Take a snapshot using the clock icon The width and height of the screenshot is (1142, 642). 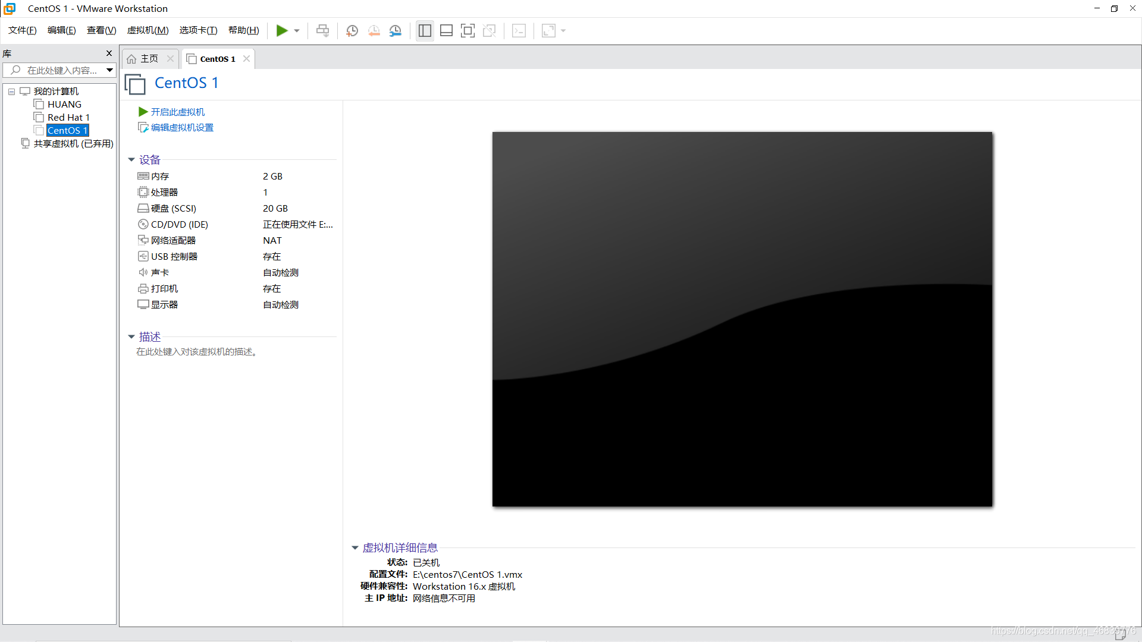coord(352,31)
